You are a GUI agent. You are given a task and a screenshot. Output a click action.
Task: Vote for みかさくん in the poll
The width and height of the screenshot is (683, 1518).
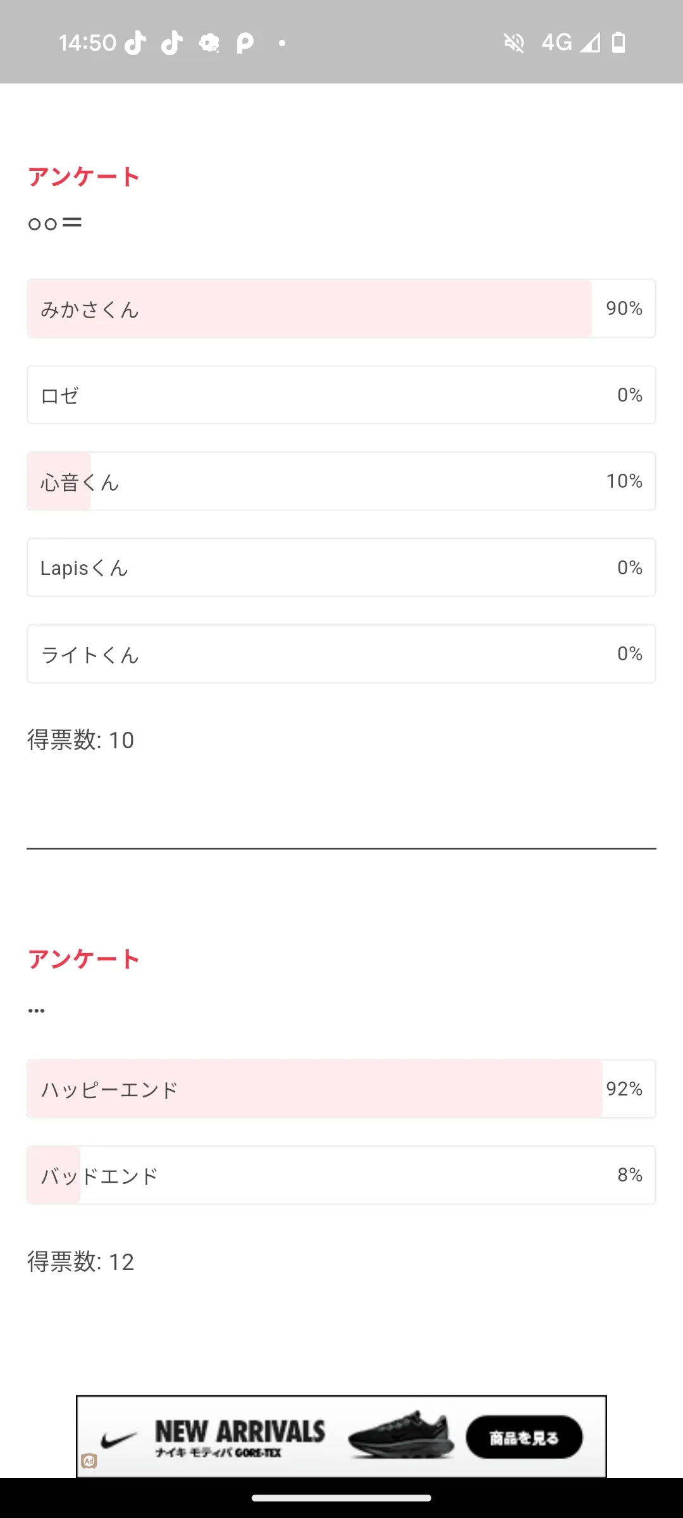pos(341,309)
